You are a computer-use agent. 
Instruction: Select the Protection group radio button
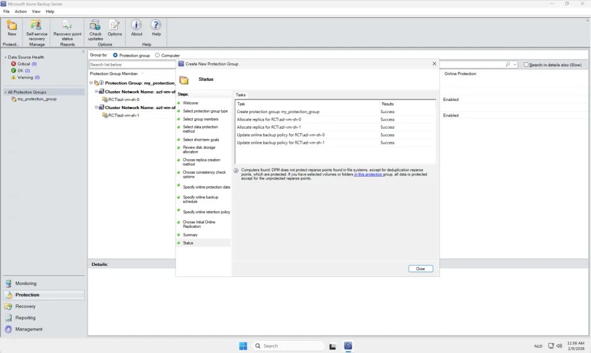pos(115,55)
